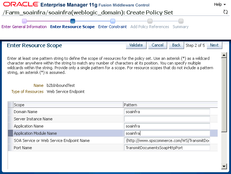
Task: Open the Help dropdown menu
Action: click(220, 4)
